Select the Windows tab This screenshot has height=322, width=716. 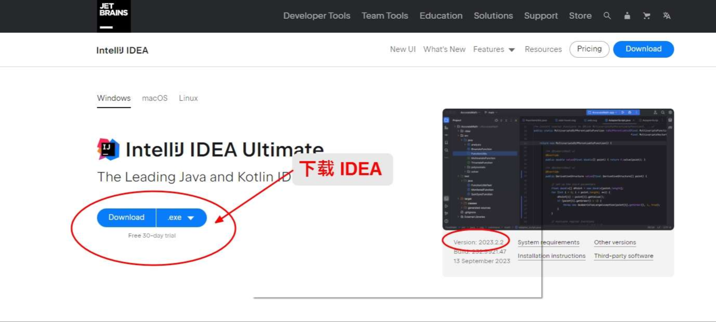click(x=113, y=98)
